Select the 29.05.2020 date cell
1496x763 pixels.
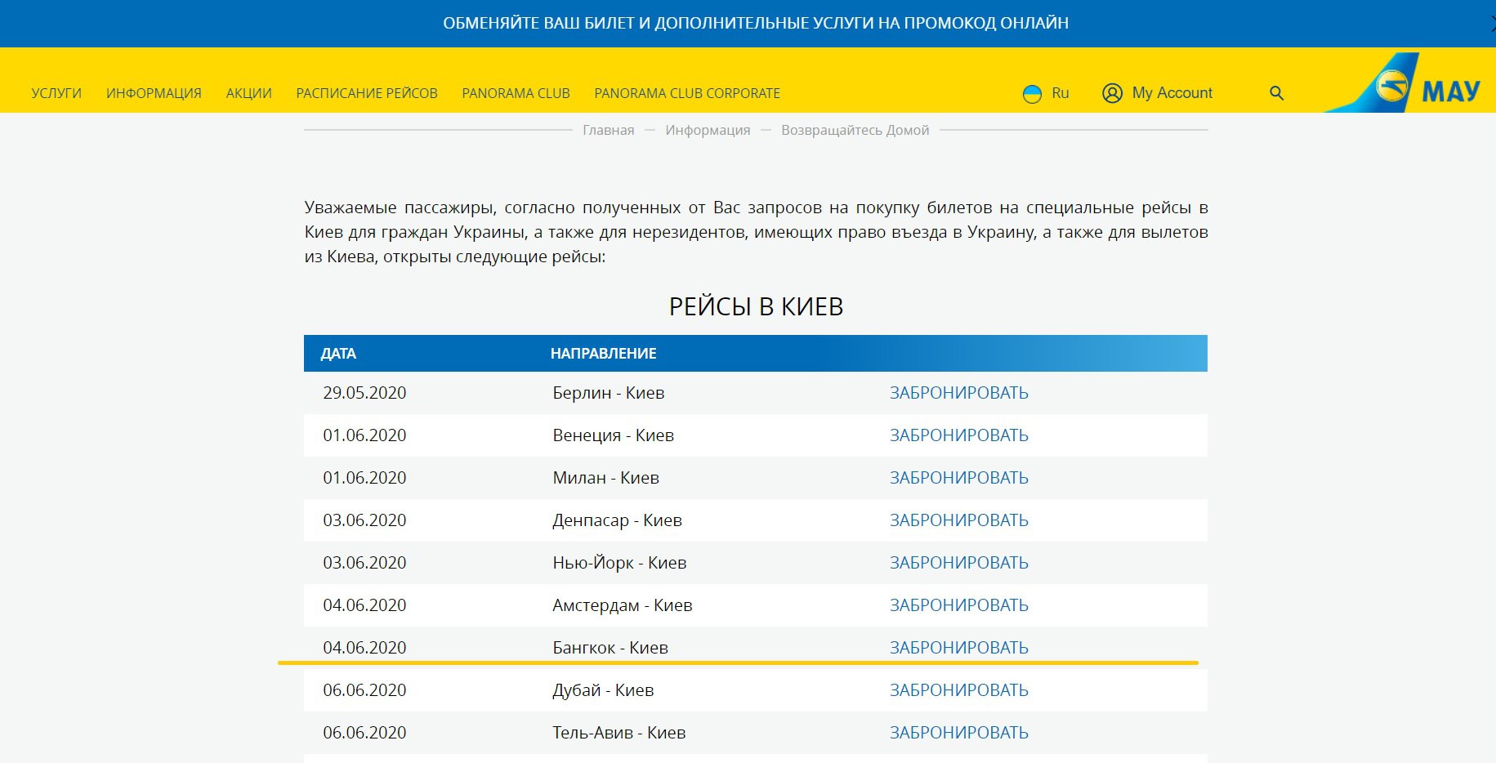364,393
